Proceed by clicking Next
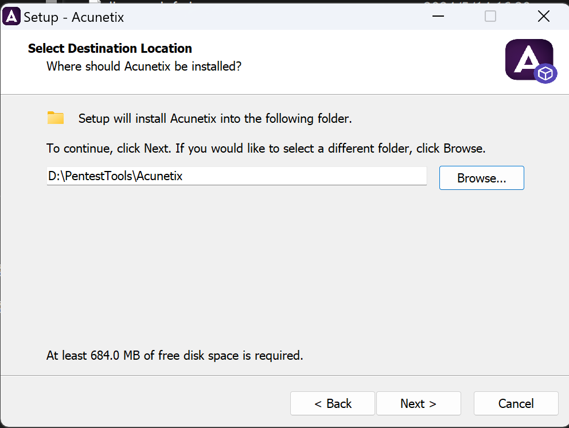The width and height of the screenshot is (569, 428). (418, 403)
